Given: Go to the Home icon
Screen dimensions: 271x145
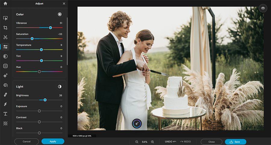Looking at the screenshot, I should coord(5,3).
